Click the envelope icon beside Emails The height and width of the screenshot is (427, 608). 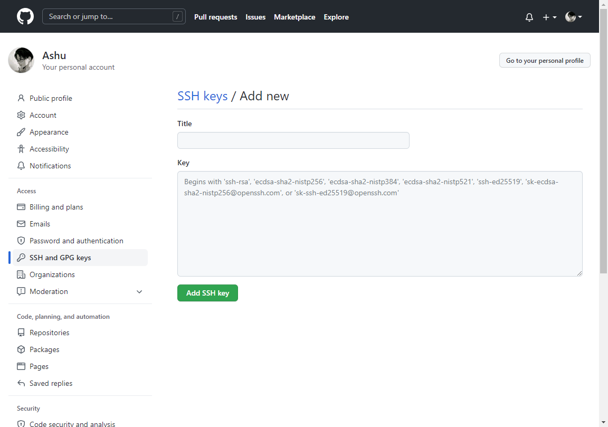tap(21, 224)
